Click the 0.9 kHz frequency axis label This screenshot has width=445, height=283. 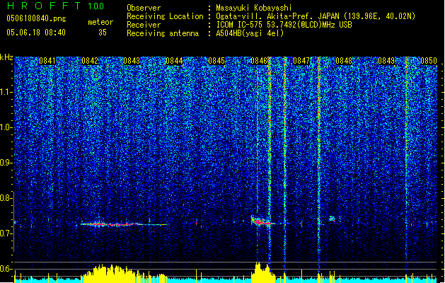pos(6,163)
